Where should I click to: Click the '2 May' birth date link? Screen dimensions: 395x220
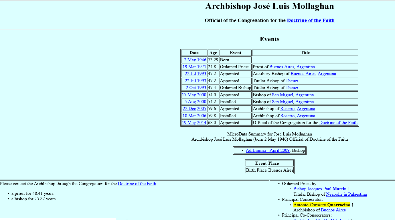[190, 60]
